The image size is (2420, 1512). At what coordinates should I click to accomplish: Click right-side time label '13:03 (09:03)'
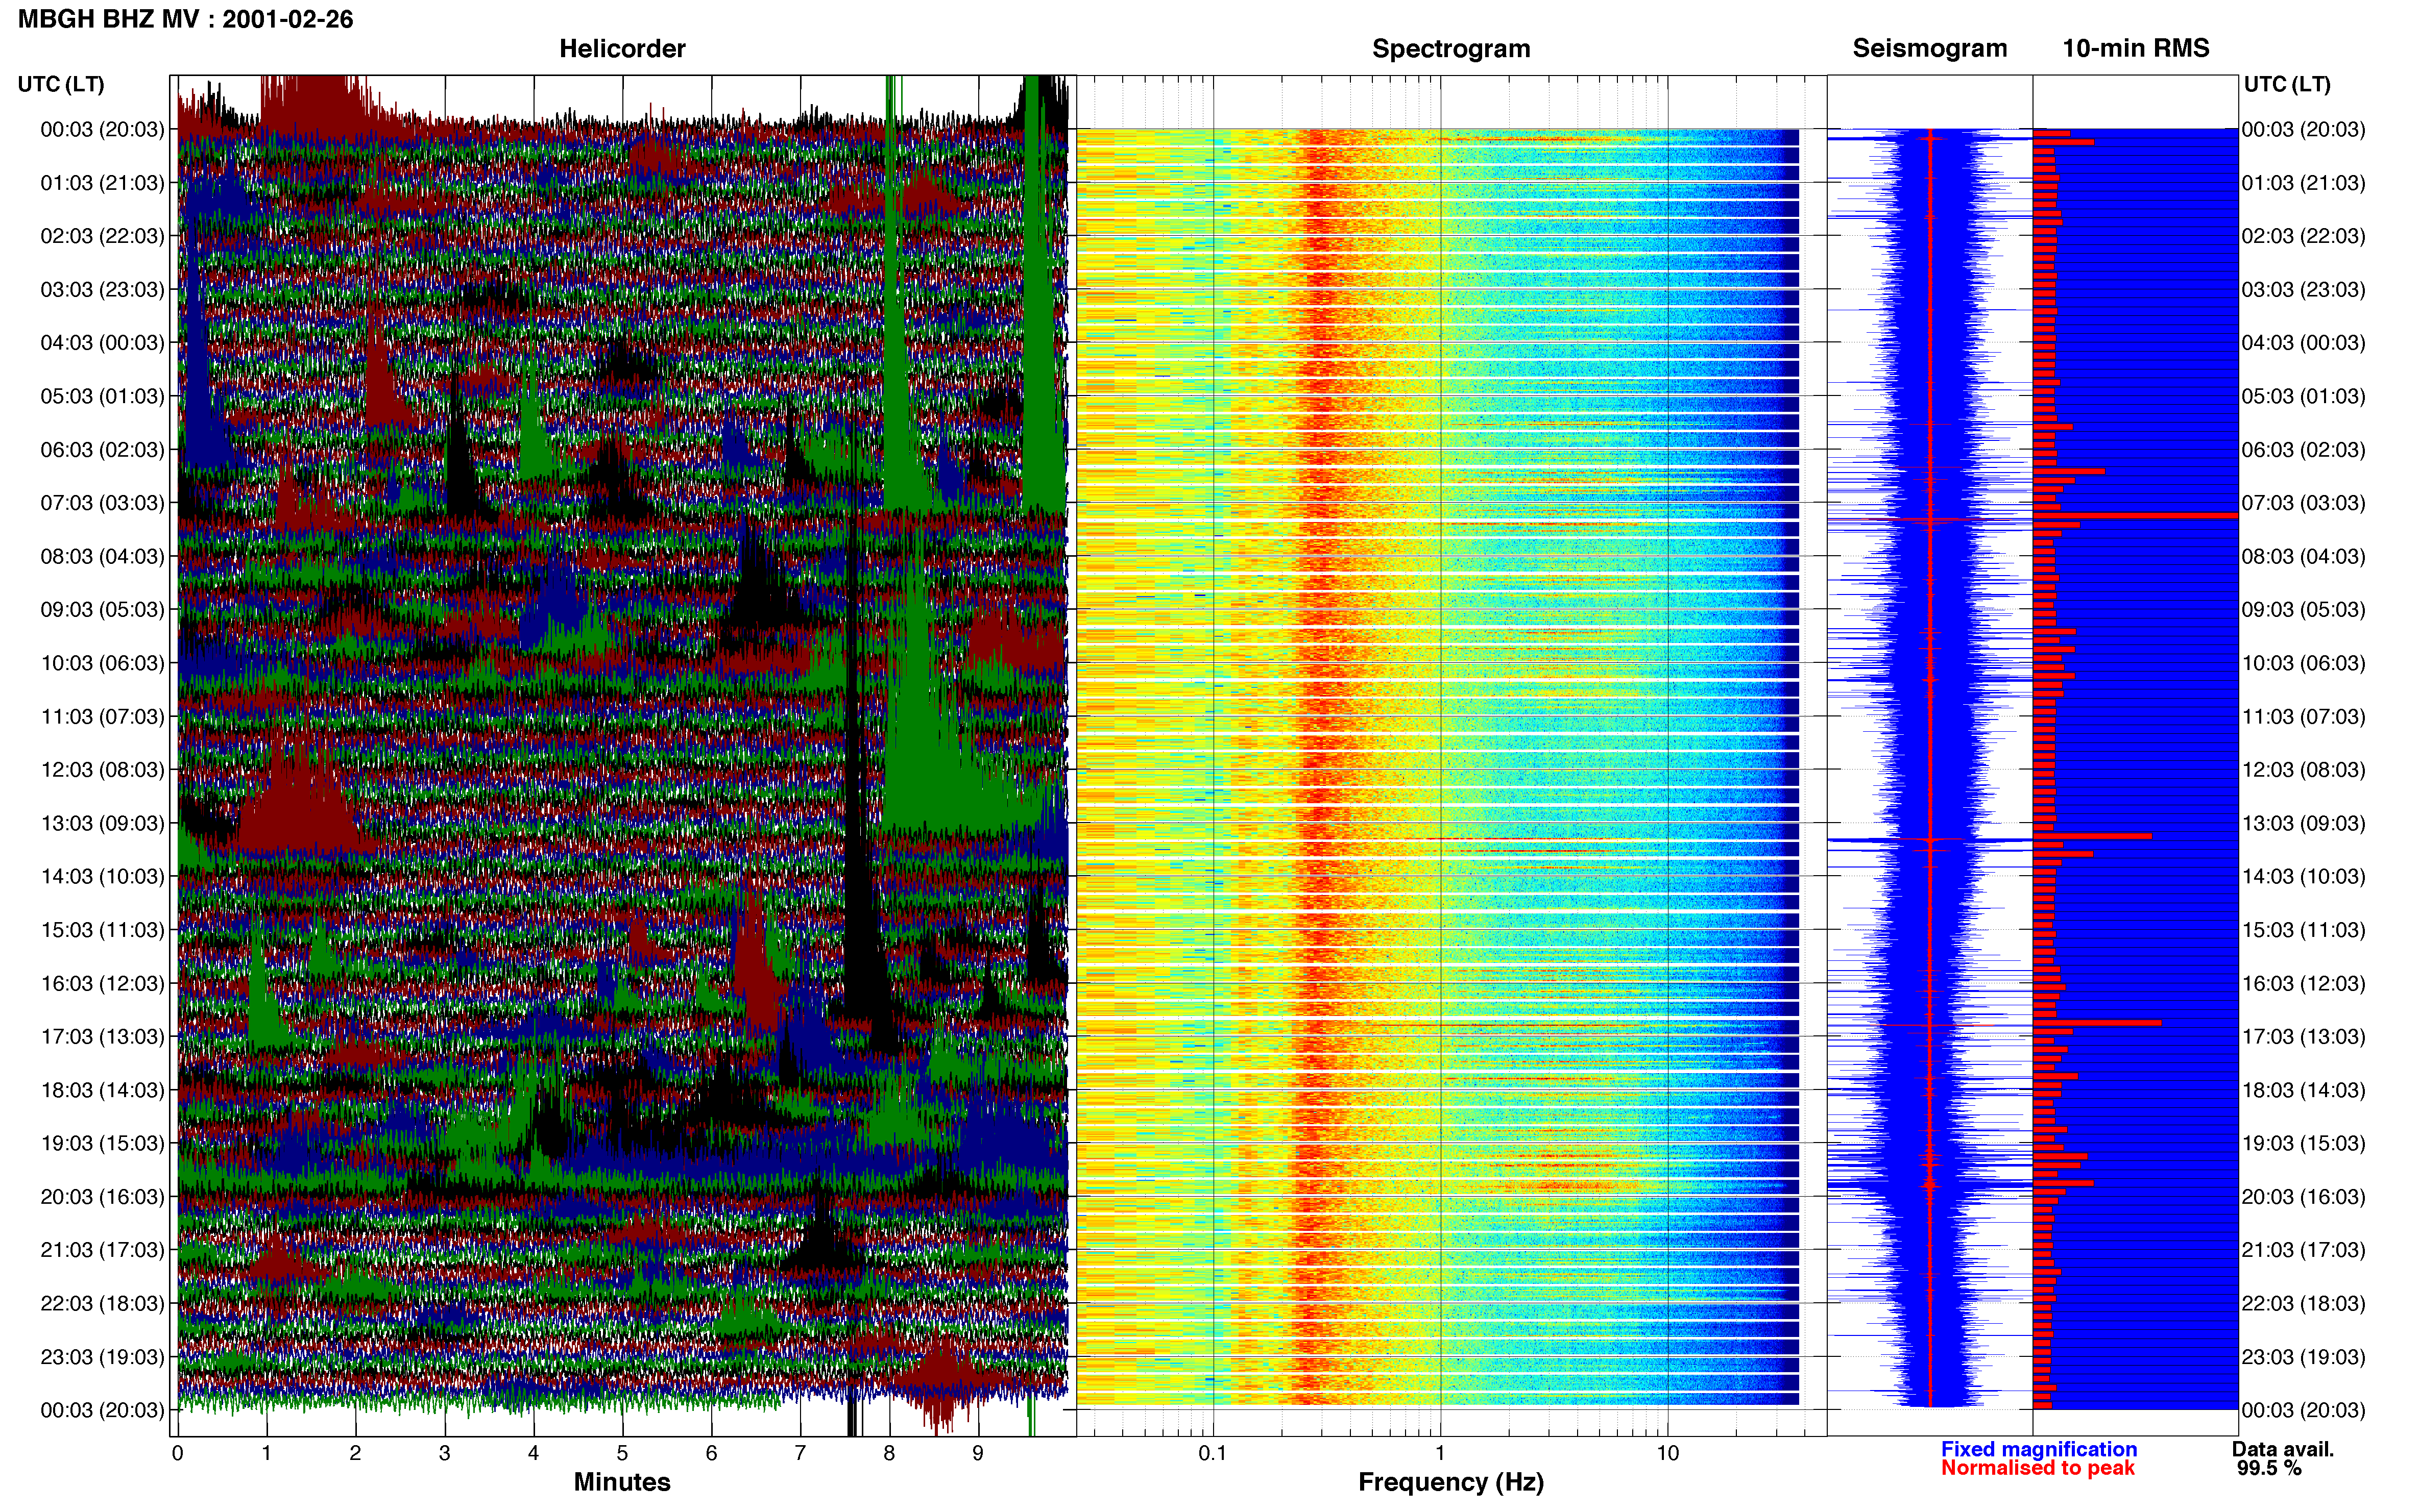2303,823
